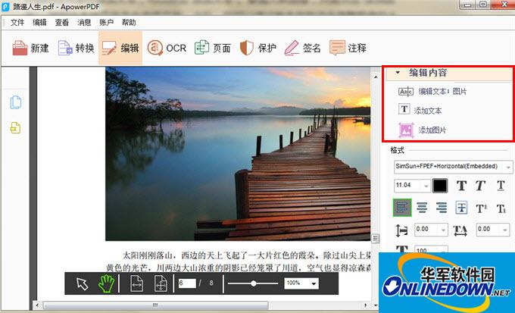Toggle bold text formatting
The height and width of the screenshot is (313, 515).
461,186
